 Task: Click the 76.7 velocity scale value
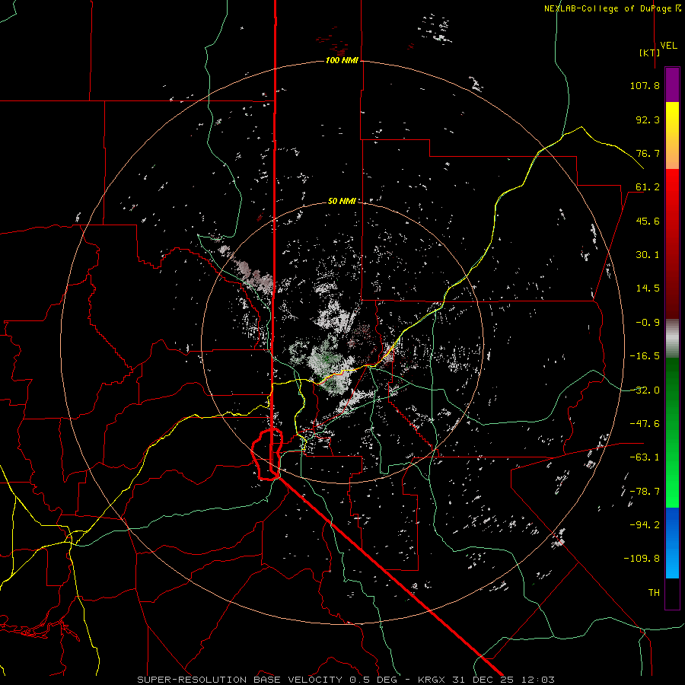[648, 153]
